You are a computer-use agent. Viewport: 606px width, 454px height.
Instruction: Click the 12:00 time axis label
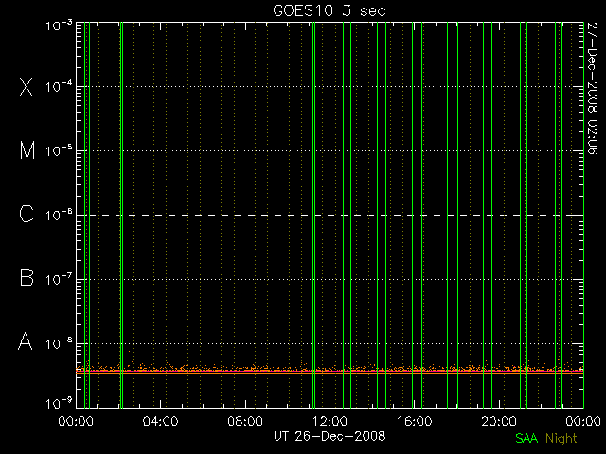[330, 421]
